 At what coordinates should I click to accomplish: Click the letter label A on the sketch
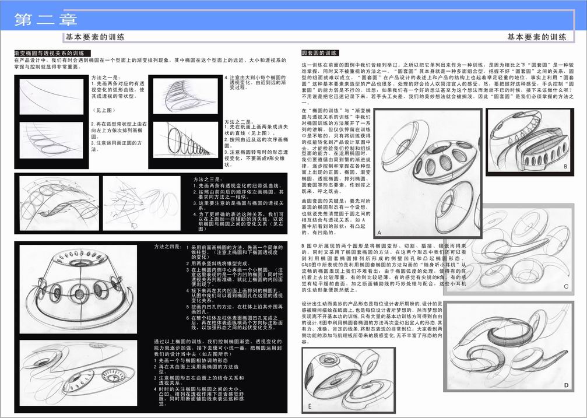pos(379,233)
